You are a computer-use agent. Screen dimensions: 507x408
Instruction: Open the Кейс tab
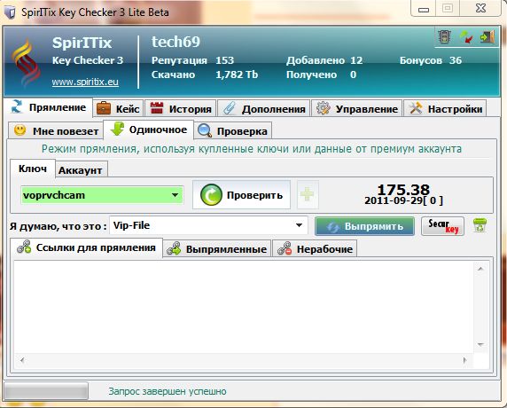tap(119, 109)
